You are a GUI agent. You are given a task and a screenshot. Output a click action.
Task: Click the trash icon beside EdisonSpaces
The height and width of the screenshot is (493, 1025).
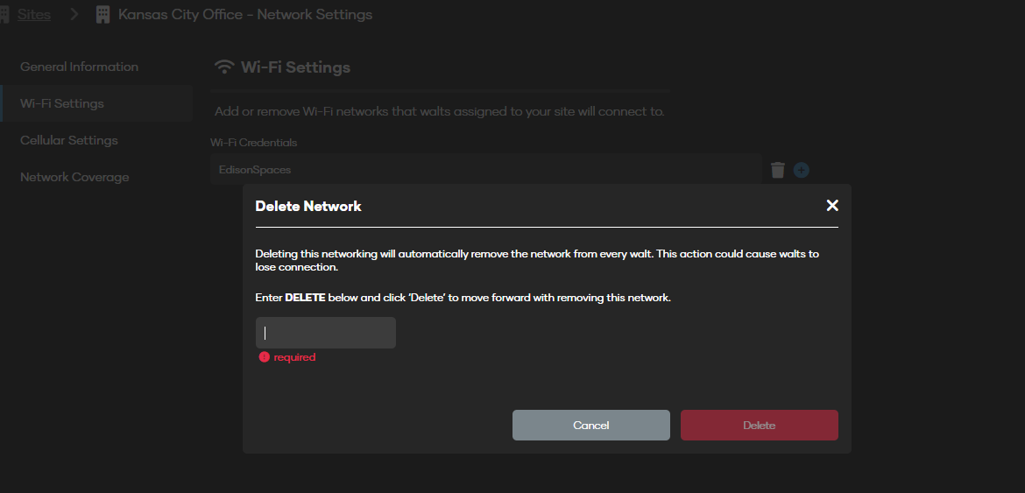777,170
